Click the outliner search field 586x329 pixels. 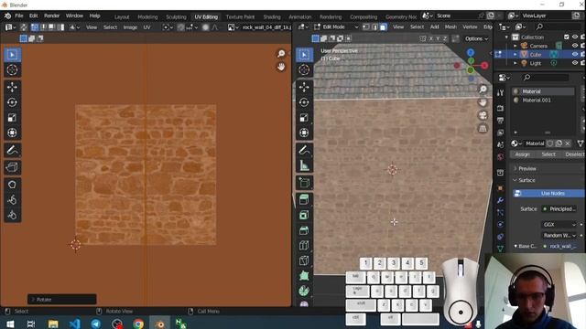pyautogui.click(x=559, y=27)
